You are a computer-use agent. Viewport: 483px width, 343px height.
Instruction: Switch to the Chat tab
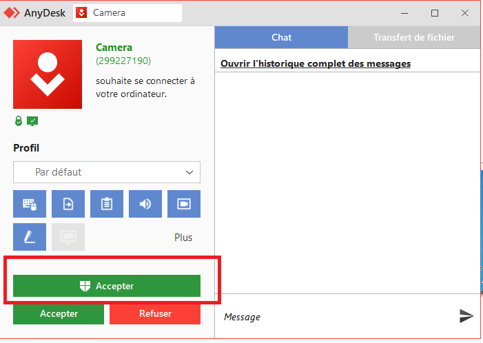point(281,37)
